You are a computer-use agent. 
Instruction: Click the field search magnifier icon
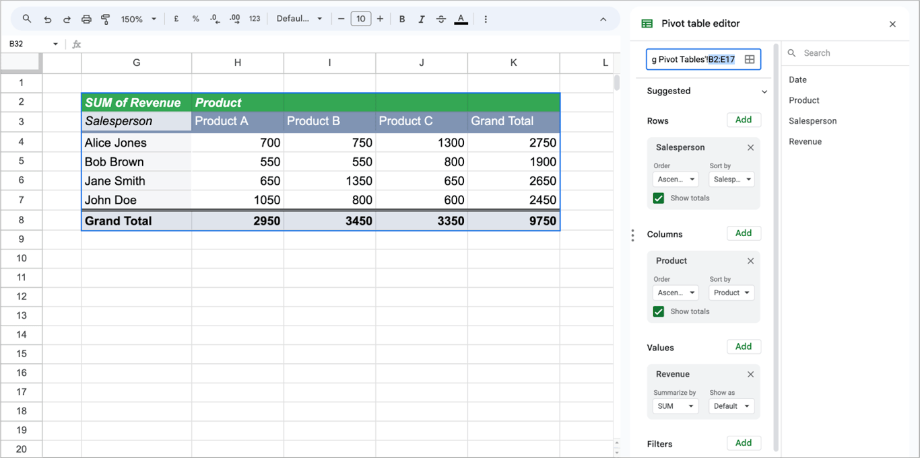(x=792, y=52)
